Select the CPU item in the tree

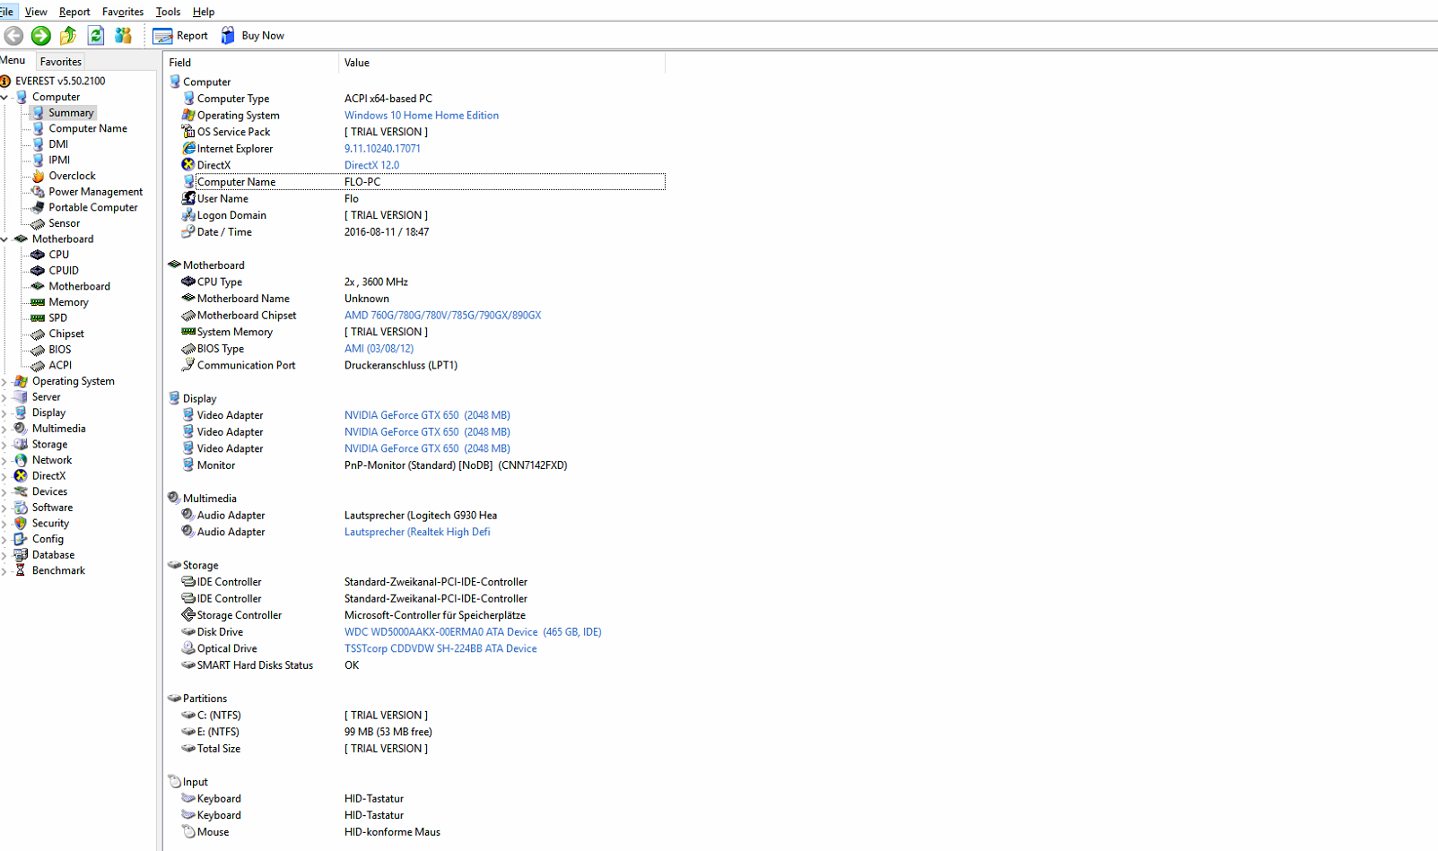click(59, 255)
